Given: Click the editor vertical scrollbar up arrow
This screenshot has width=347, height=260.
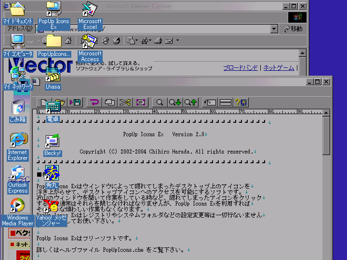Looking at the screenshot, I should [326, 113].
